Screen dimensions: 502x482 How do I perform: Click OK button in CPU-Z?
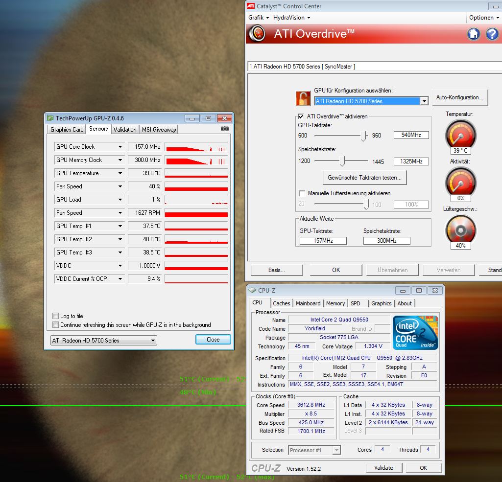pos(423,468)
